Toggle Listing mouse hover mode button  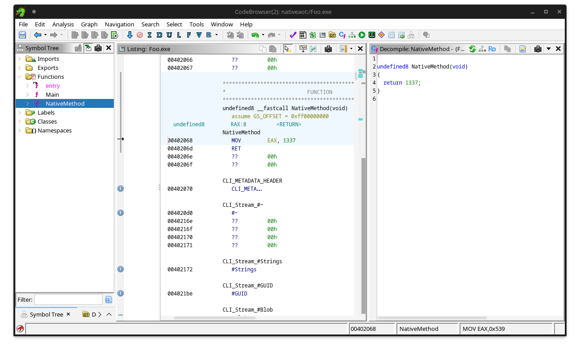pos(288,49)
